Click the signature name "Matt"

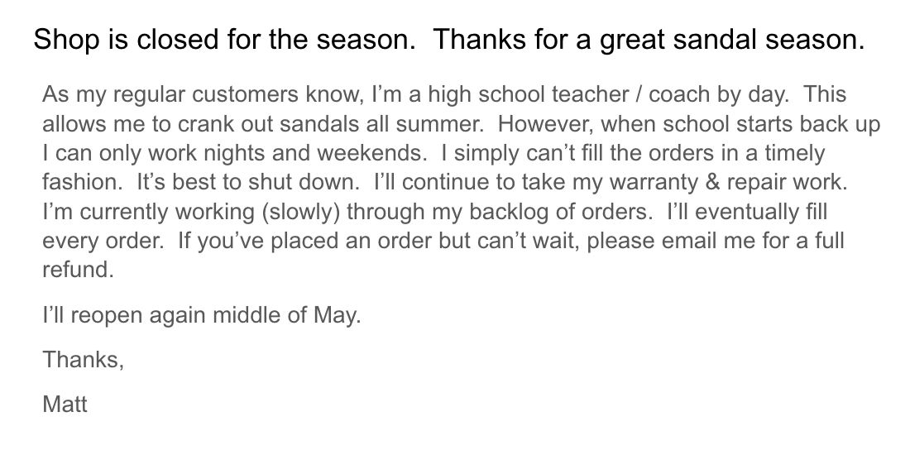(65, 404)
